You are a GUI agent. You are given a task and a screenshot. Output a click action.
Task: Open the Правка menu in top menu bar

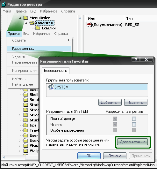(x=20, y=11)
